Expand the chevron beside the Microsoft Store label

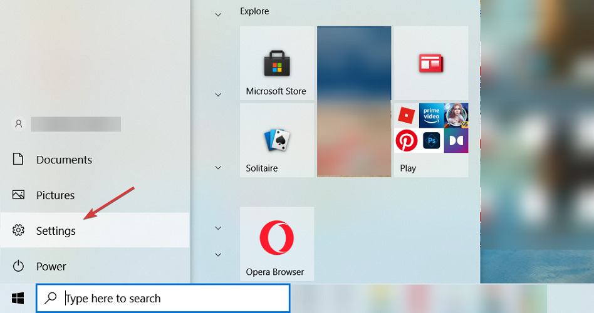218,95
